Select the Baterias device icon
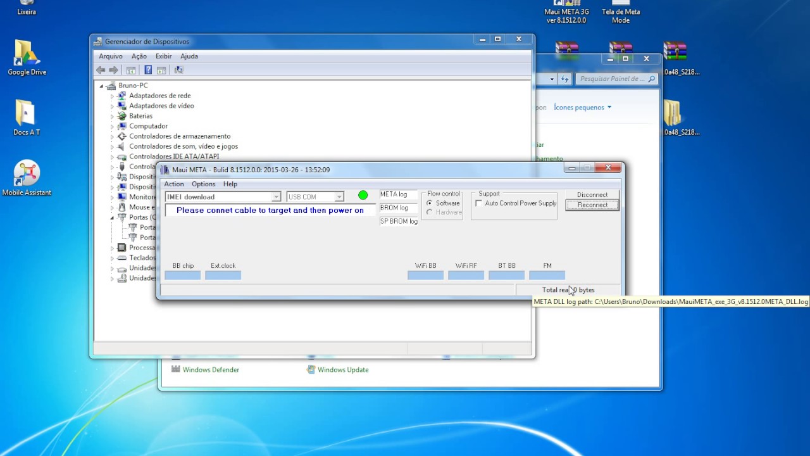The height and width of the screenshot is (456, 810). 122,116
